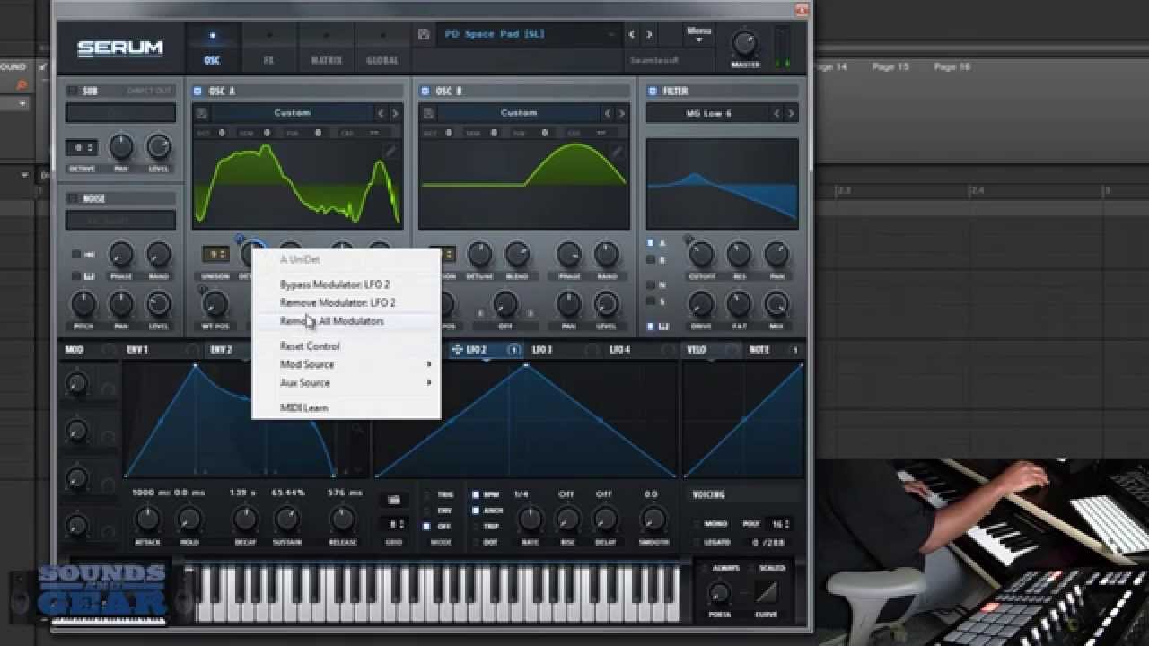Toggle the LFO ANCH checkbox
This screenshot has width=1149, height=646.
477,511
